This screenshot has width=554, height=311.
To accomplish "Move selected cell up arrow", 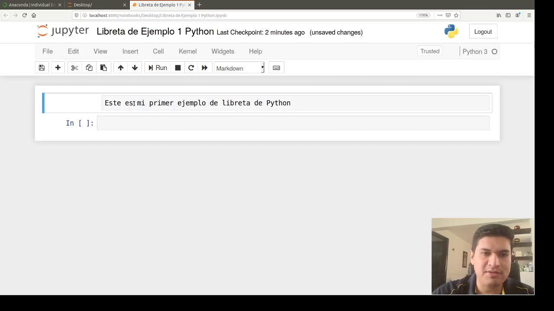I will pyautogui.click(x=121, y=68).
